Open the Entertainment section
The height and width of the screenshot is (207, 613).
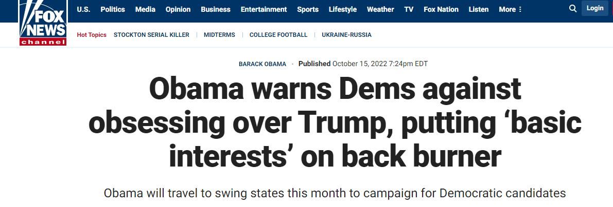pos(264,9)
